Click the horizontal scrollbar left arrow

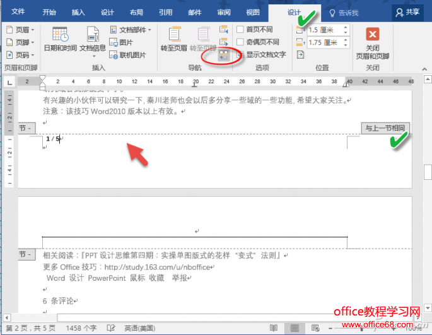click(6, 317)
